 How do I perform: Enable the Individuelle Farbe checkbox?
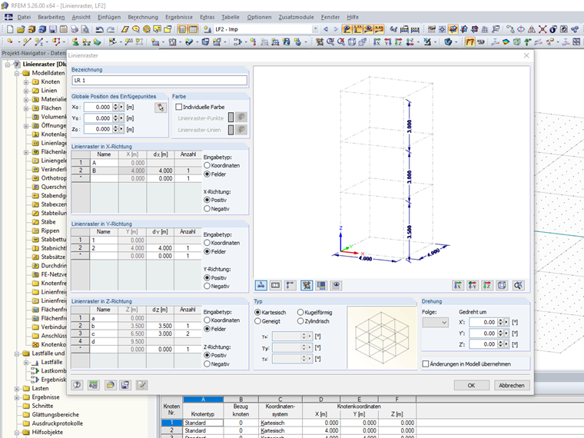click(179, 107)
